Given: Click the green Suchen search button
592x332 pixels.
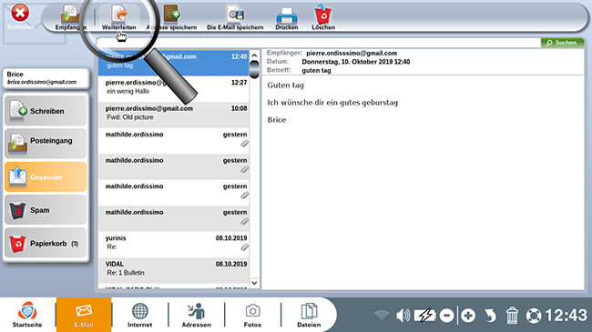Looking at the screenshot, I should click(562, 43).
